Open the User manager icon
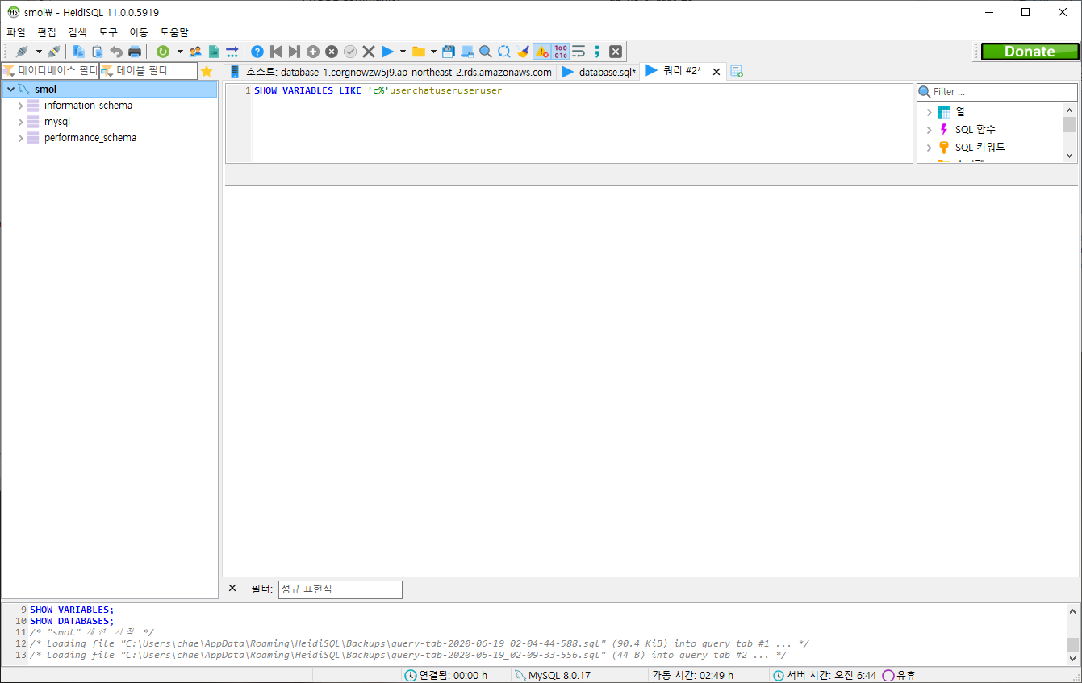Image resolution: width=1082 pixels, height=683 pixels. coord(195,52)
